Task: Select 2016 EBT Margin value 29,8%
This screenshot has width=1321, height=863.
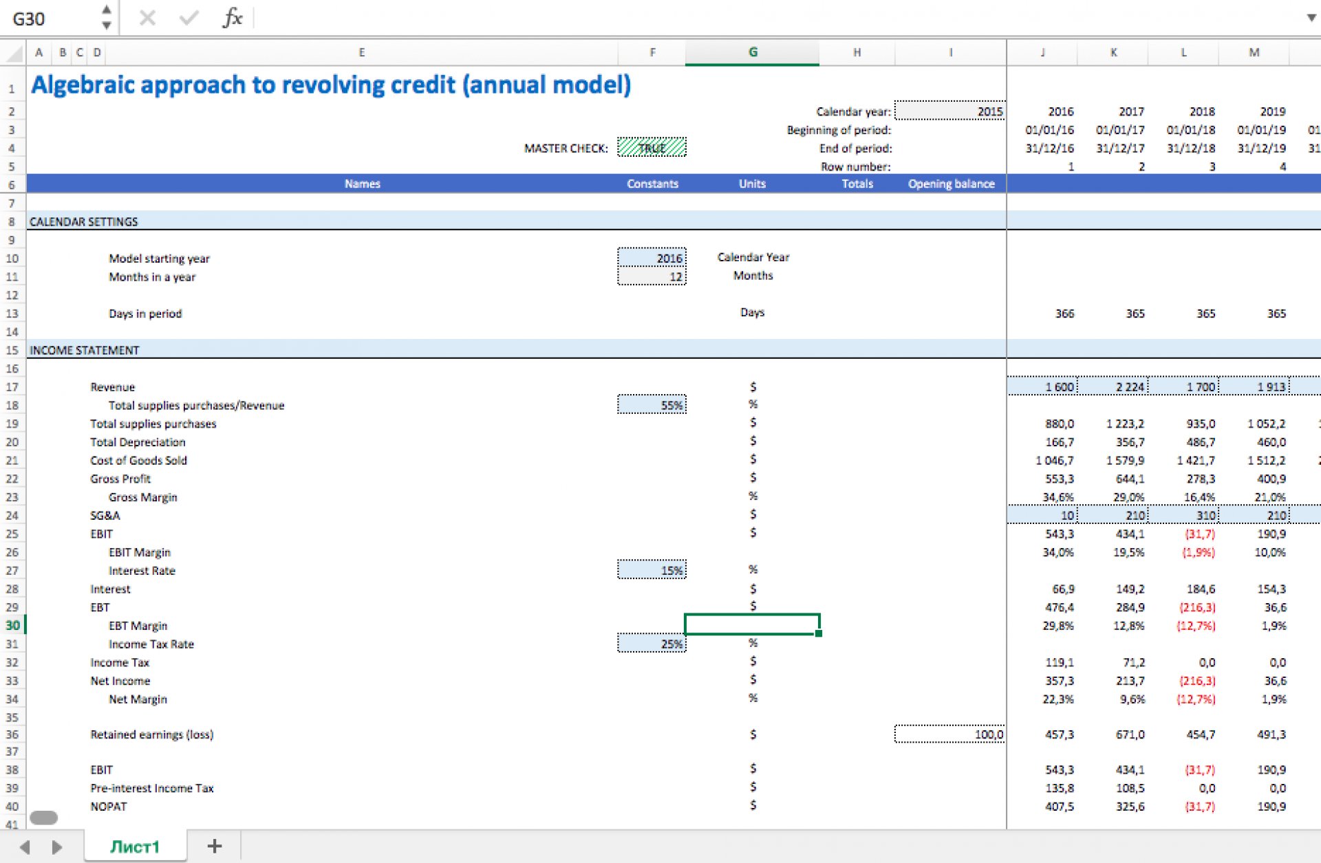Action: coord(1058,625)
